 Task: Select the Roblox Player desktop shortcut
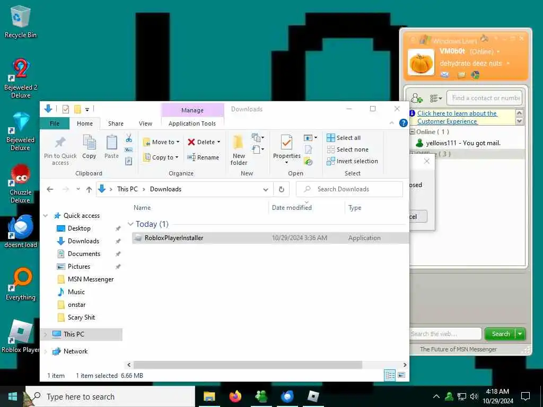(21, 337)
